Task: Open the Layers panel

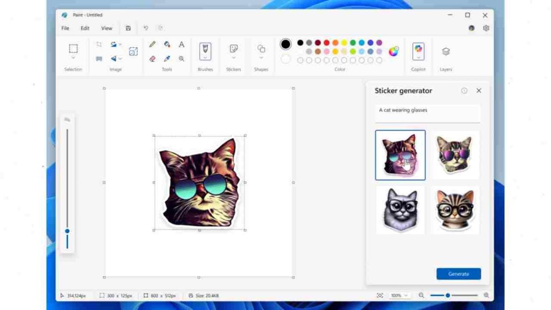Action: pyautogui.click(x=445, y=52)
